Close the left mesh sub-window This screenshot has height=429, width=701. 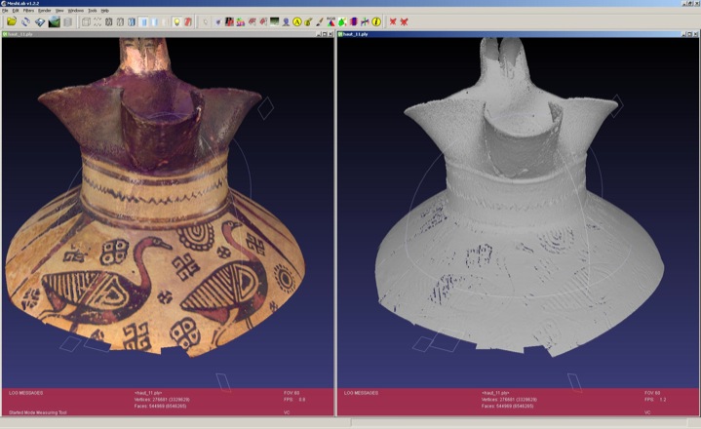click(331, 34)
